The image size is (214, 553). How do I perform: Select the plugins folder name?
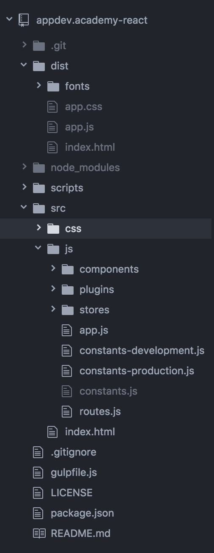click(x=97, y=290)
